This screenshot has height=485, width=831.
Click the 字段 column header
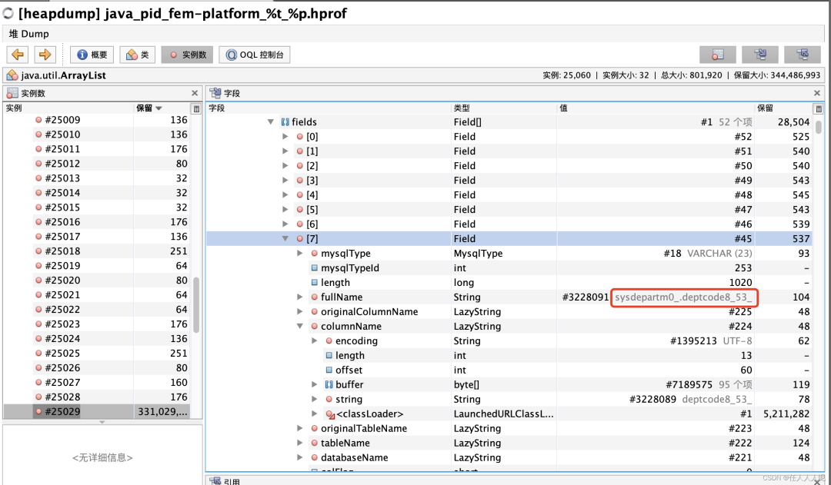(329, 108)
